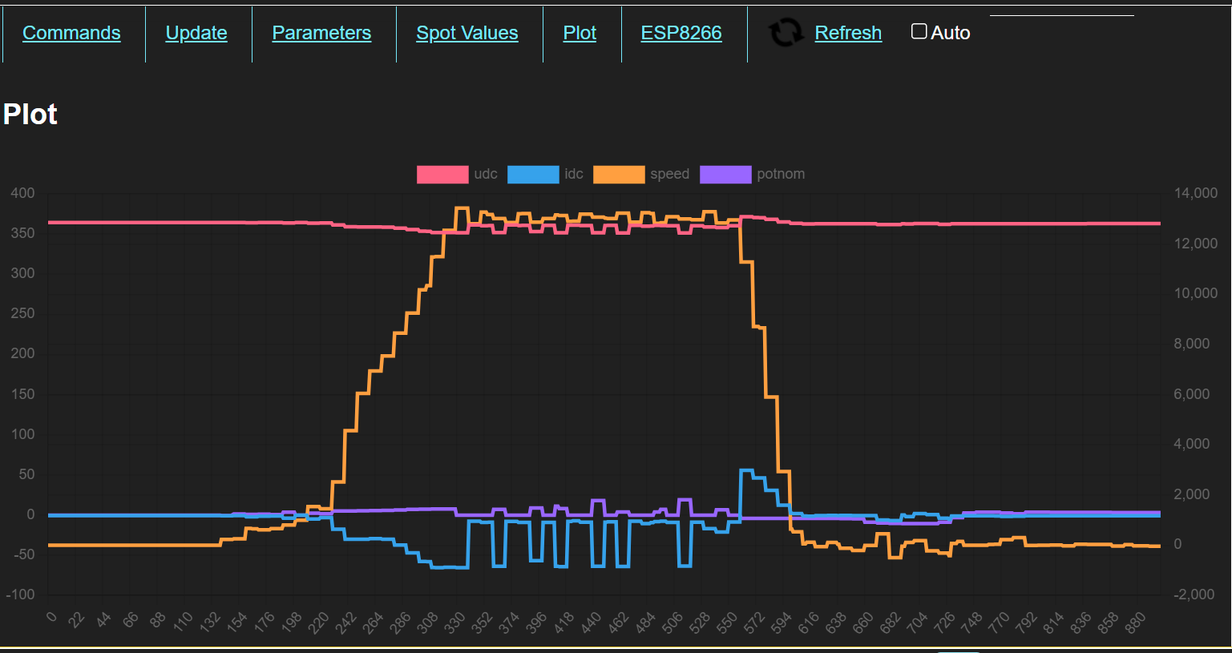1232x653 pixels.
Task: Click the circular refresh arrows icon
Action: tap(786, 33)
